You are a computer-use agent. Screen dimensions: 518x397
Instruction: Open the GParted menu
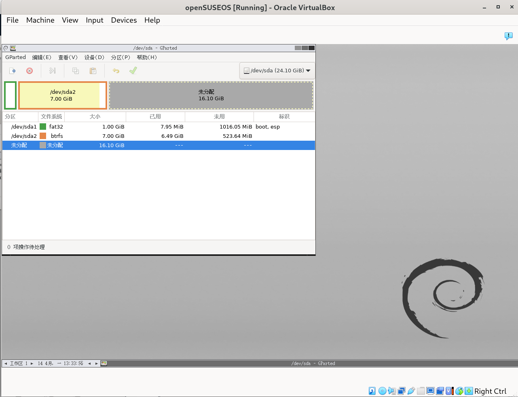(16, 57)
